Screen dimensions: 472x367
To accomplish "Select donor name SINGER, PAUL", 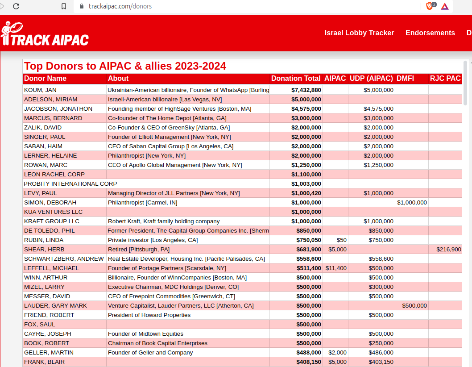I will 45,137.
